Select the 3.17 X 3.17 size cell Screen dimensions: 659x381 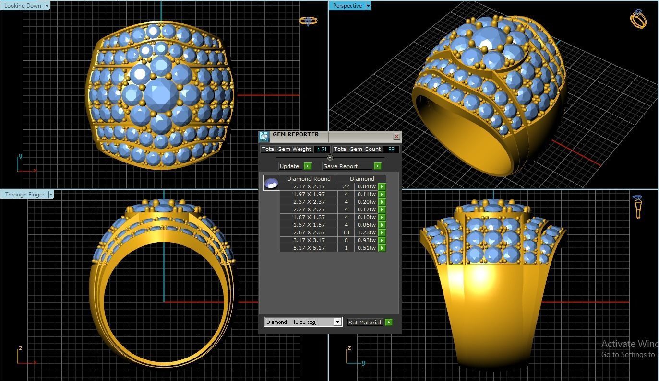[x=309, y=240]
